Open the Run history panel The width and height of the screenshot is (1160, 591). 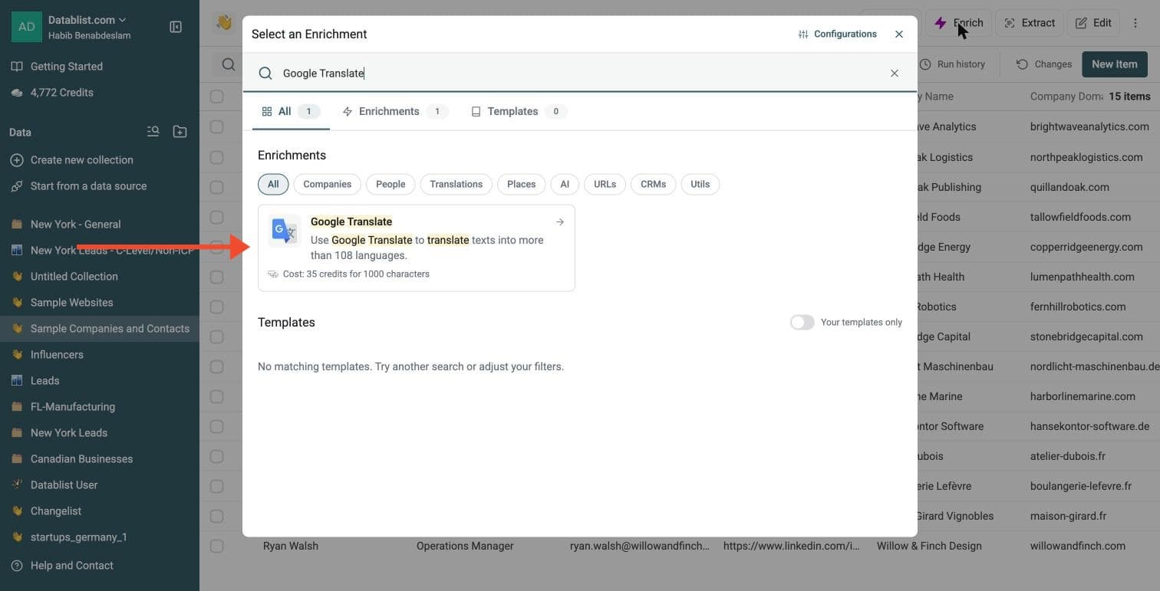click(952, 64)
